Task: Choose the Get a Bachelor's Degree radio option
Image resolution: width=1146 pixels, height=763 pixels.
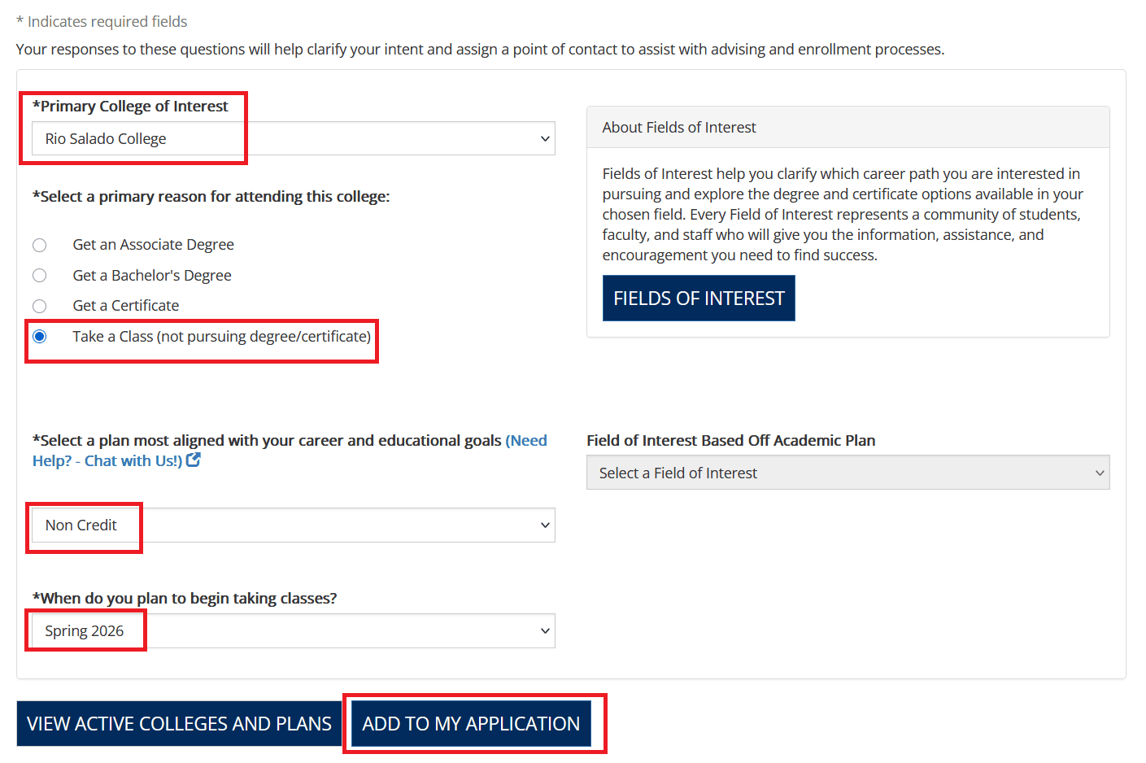Action: pyautogui.click(x=40, y=276)
